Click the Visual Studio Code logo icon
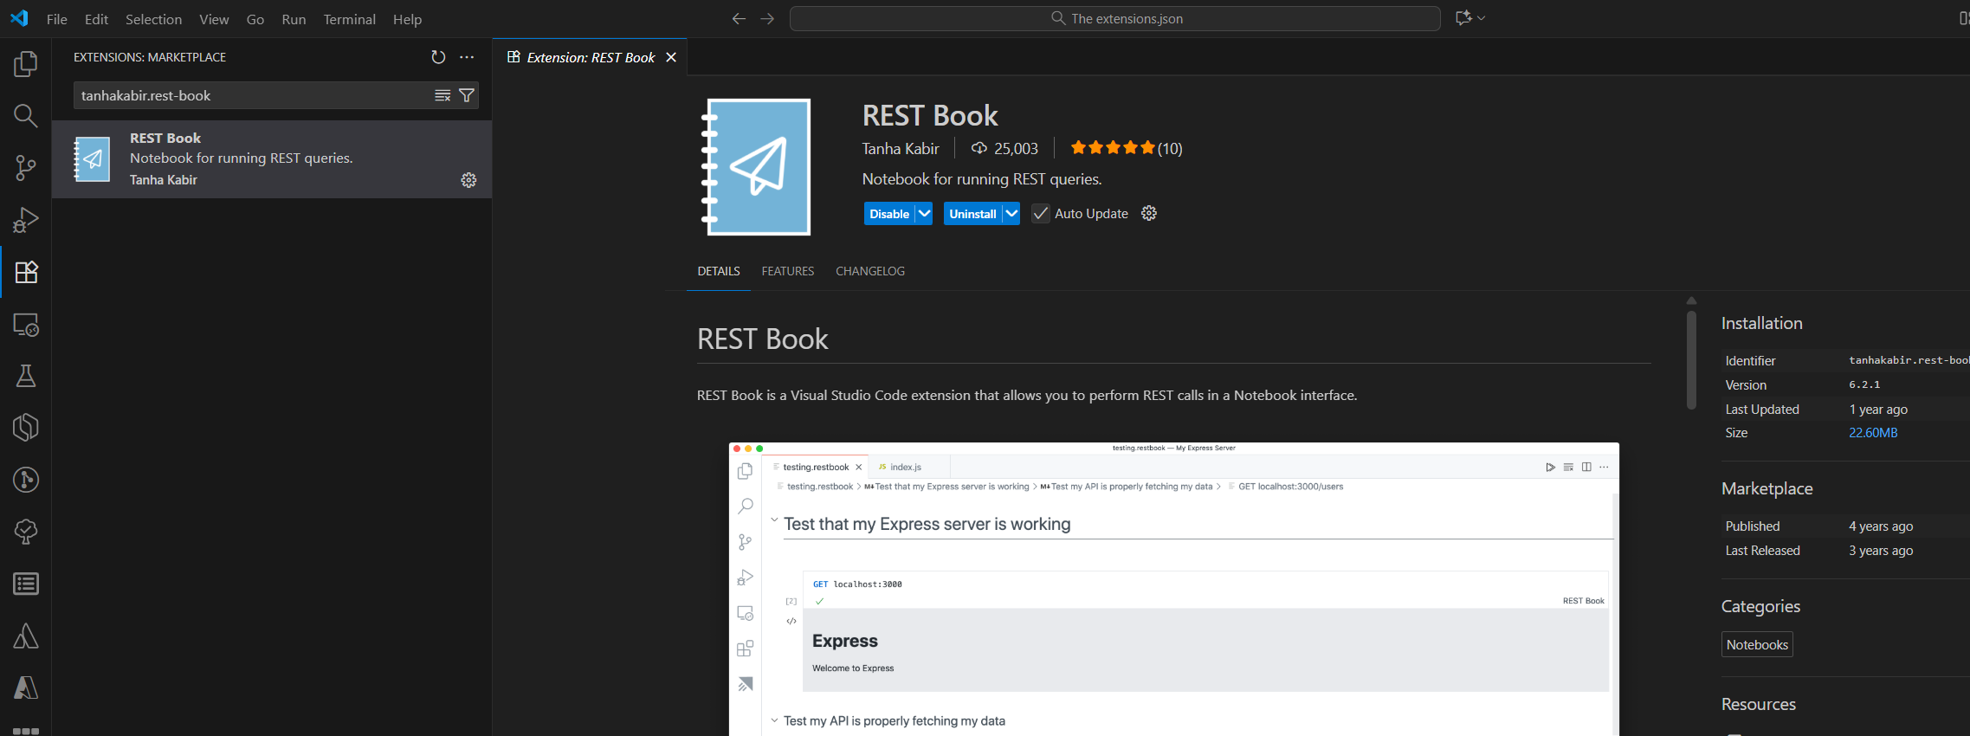 [x=19, y=18]
